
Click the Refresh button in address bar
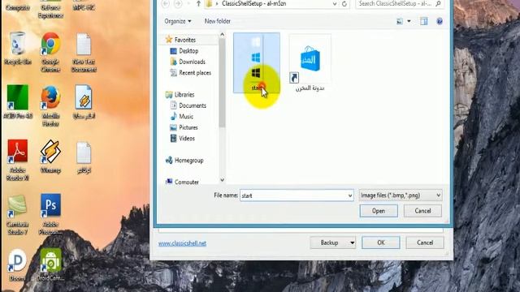tap(344, 4)
